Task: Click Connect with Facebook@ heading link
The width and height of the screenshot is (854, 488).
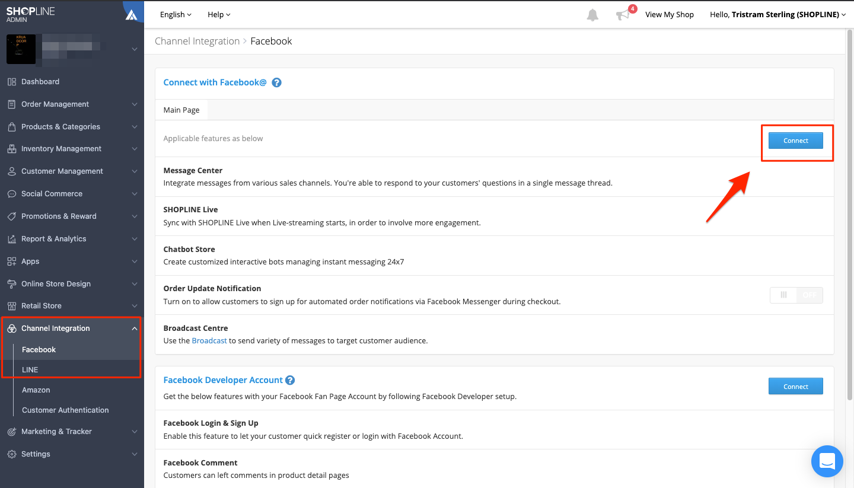Action: click(x=215, y=82)
